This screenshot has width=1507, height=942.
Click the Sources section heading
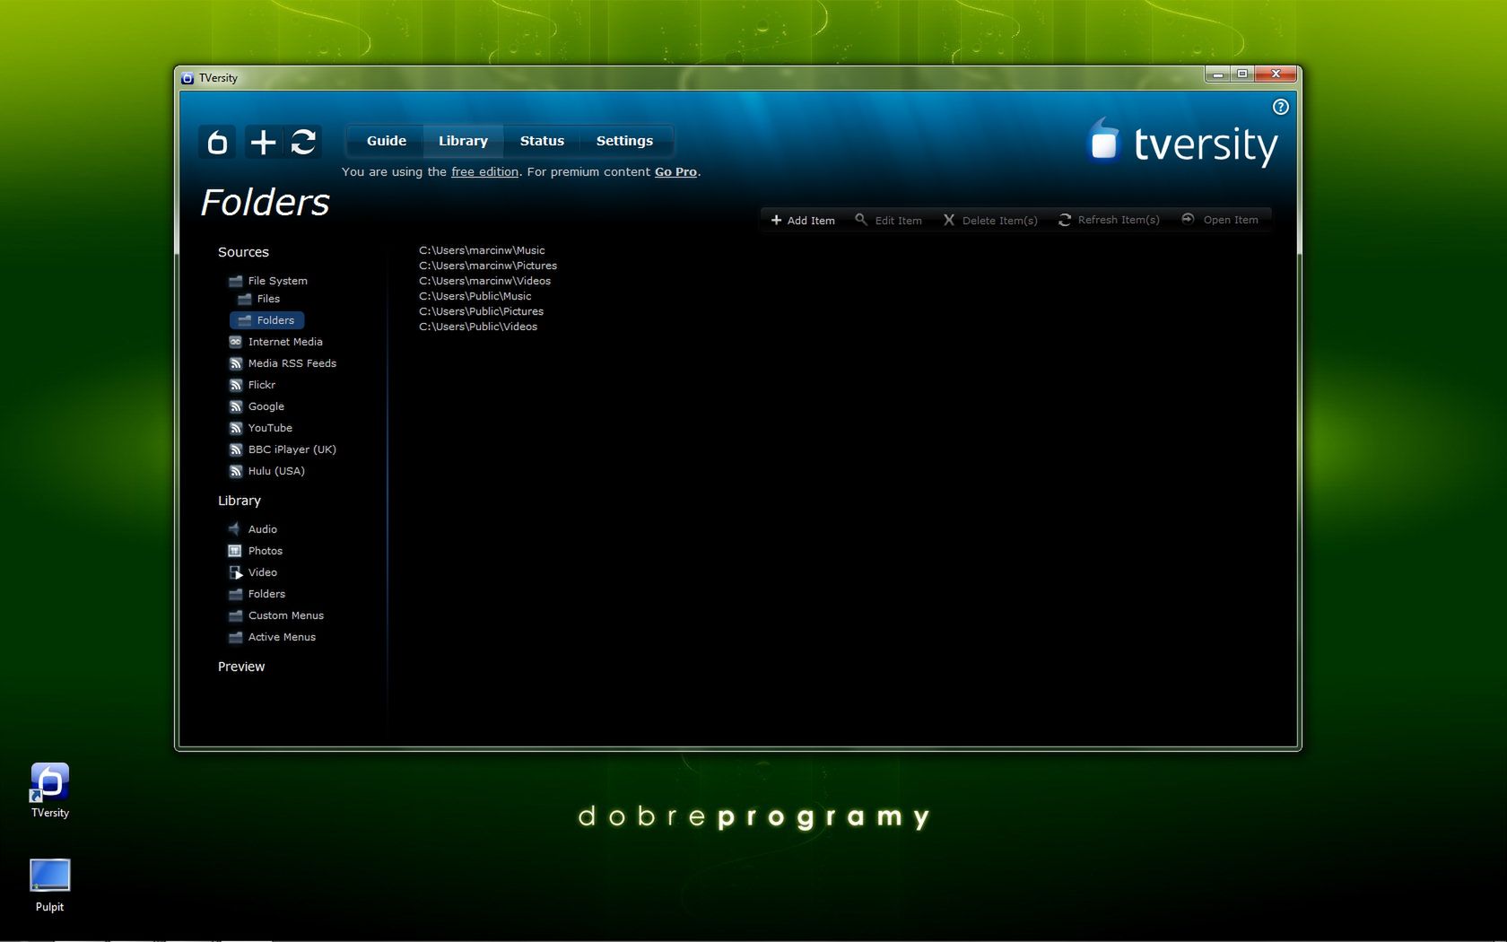pos(243,252)
